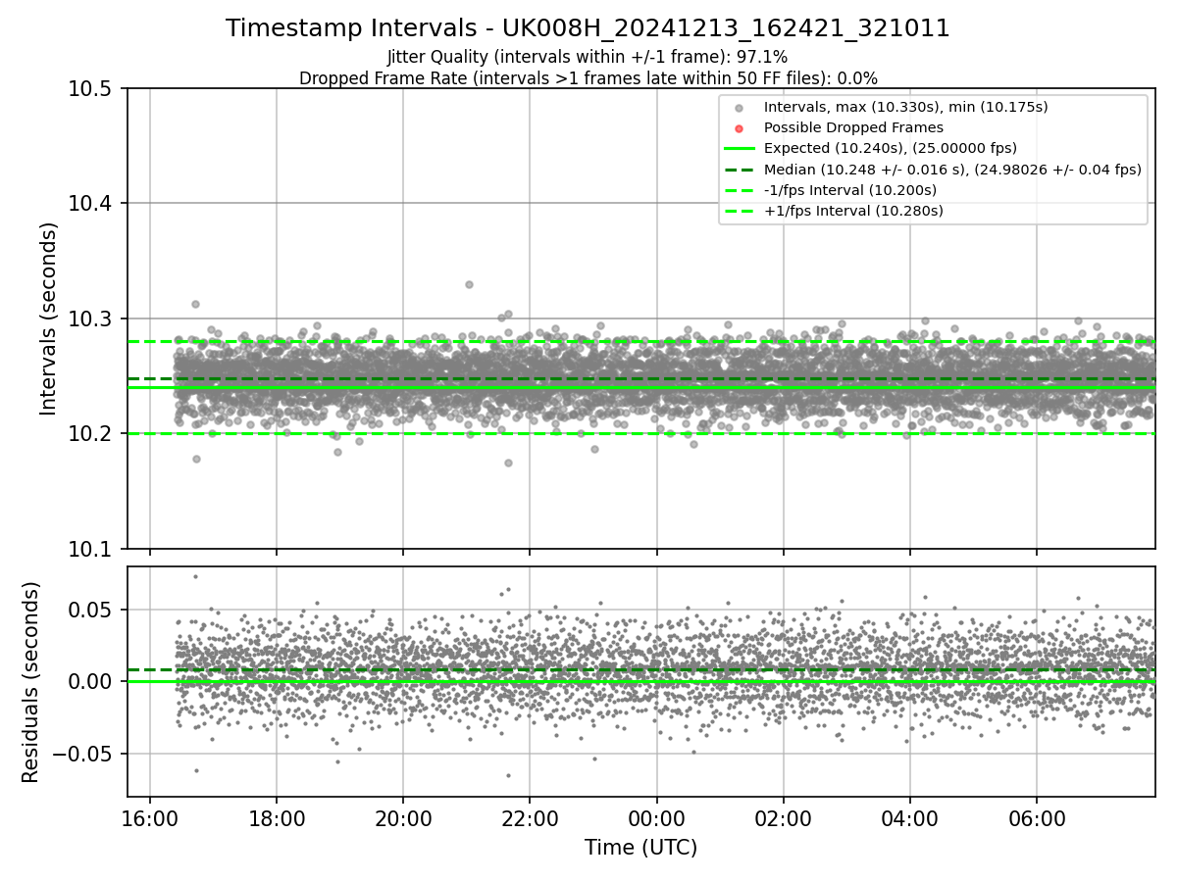The height and width of the screenshot is (882, 1177).
Task: Click the 10.1 tick label on y-axis
Action: coord(91,549)
